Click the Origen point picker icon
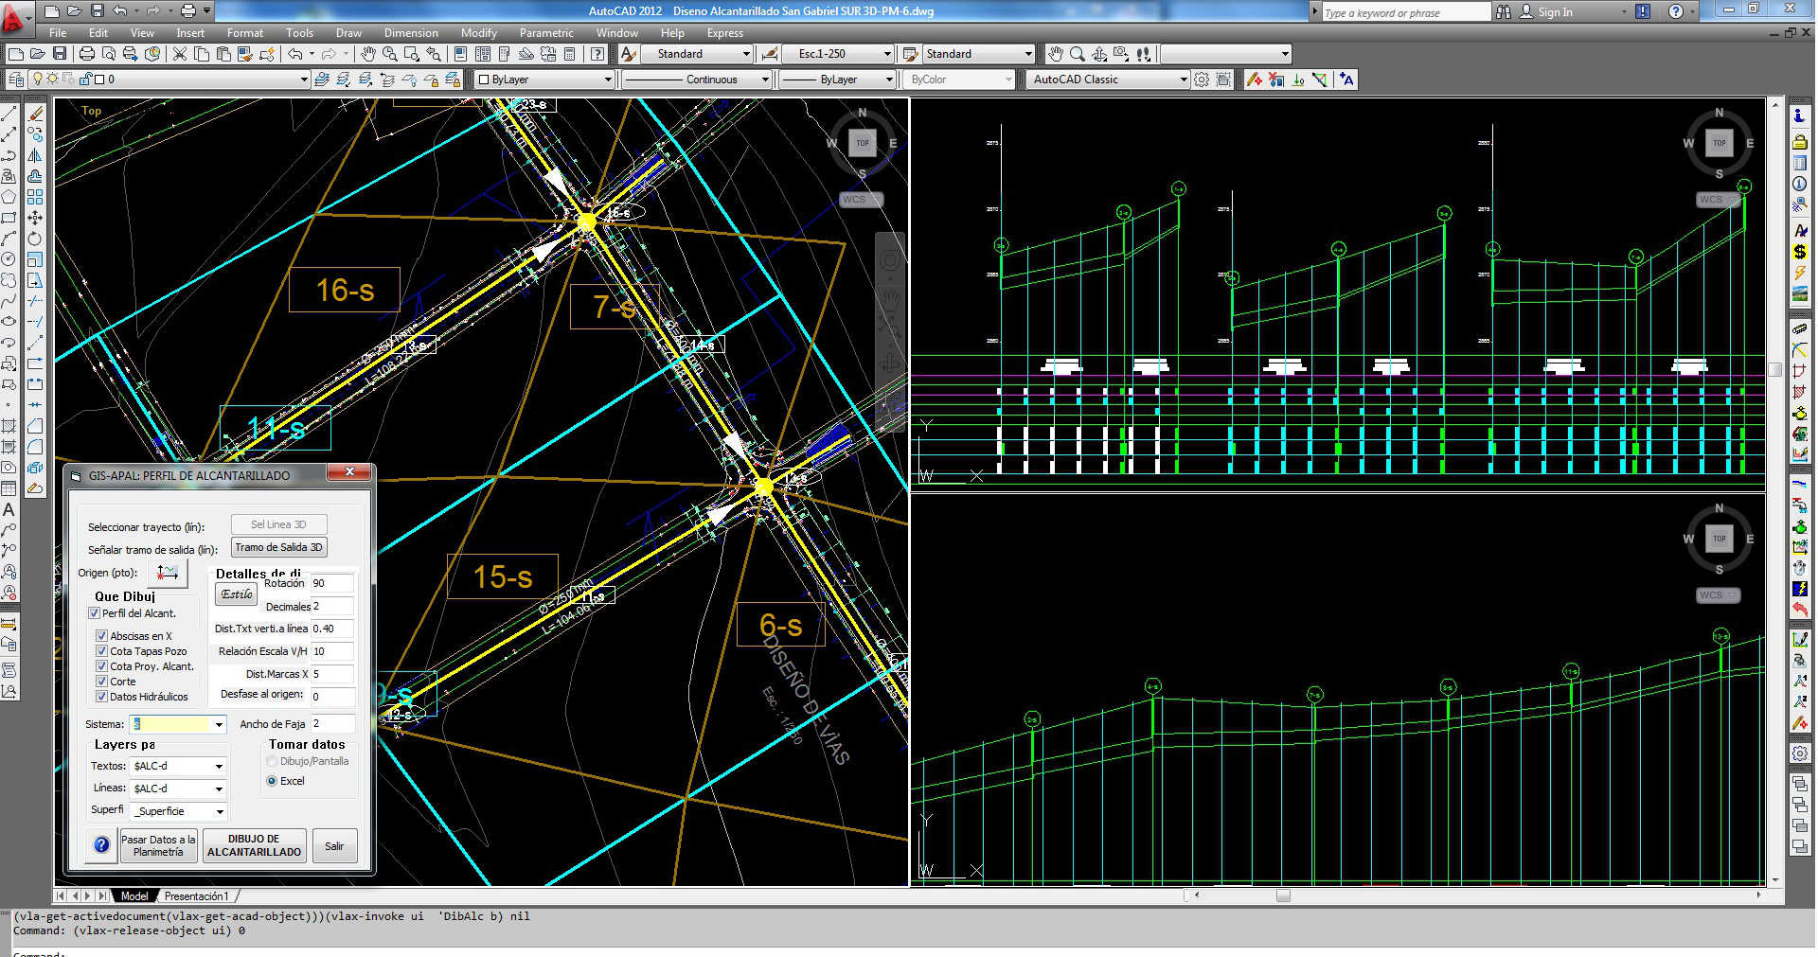 [x=168, y=573]
